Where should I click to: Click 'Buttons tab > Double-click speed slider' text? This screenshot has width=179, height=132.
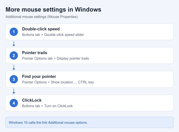tap(53, 35)
